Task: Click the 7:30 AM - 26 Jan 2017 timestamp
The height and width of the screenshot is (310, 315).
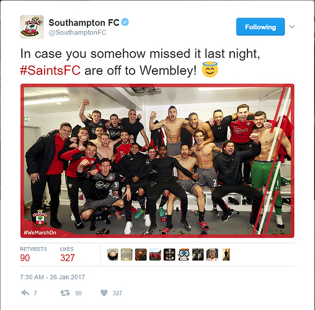Action: click(x=53, y=277)
